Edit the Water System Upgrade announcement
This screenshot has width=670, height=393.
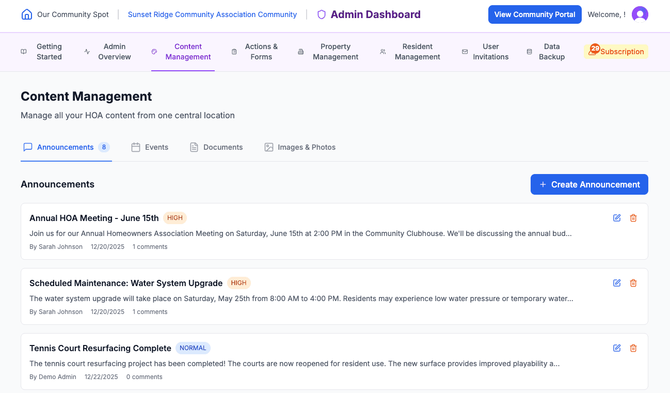[x=617, y=282]
